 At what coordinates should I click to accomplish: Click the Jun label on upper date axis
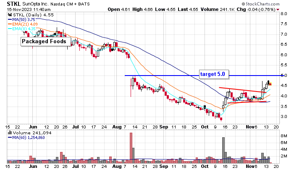pos(33,127)
